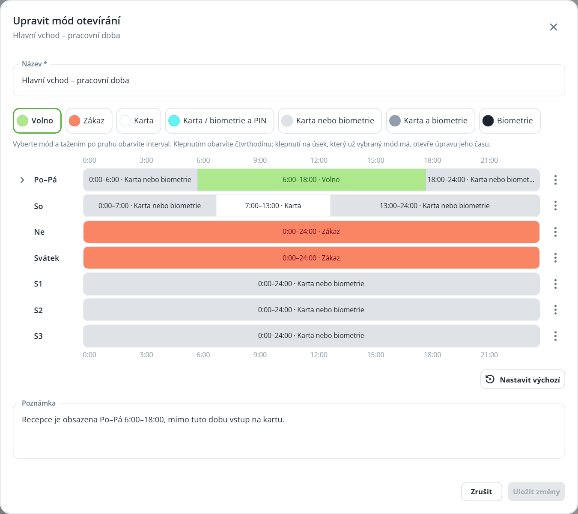Click the green 6:00–18:00 Volno segment
The height and width of the screenshot is (514, 578).
tap(311, 180)
